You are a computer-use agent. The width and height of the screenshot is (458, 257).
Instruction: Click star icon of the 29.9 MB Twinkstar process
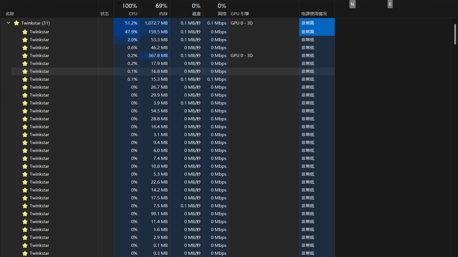click(x=25, y=95)
